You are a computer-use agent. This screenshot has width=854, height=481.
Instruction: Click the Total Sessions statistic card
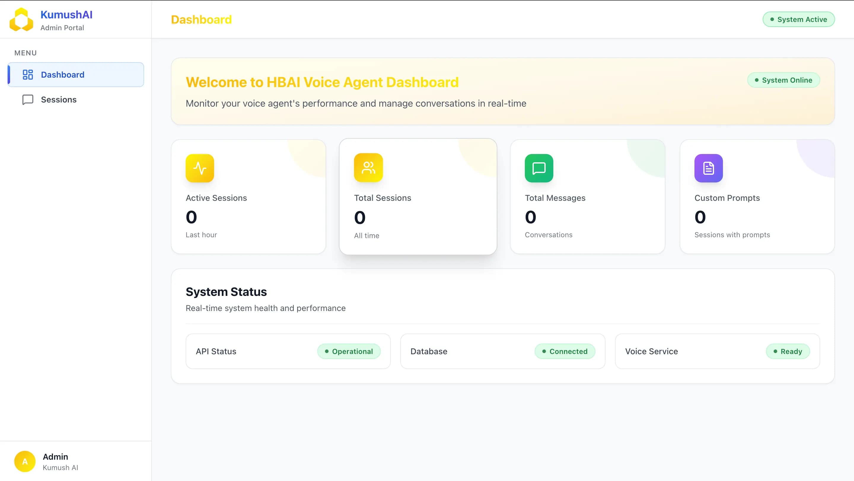click(418, 196)
